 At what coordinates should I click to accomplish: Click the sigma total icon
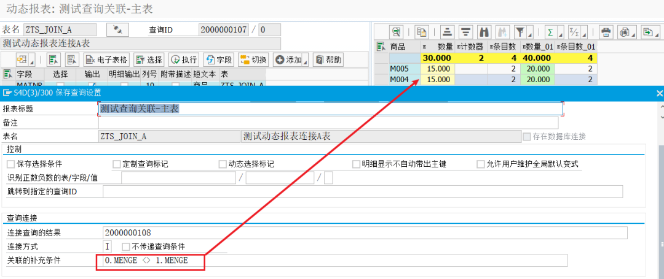(x=550, y=32)
